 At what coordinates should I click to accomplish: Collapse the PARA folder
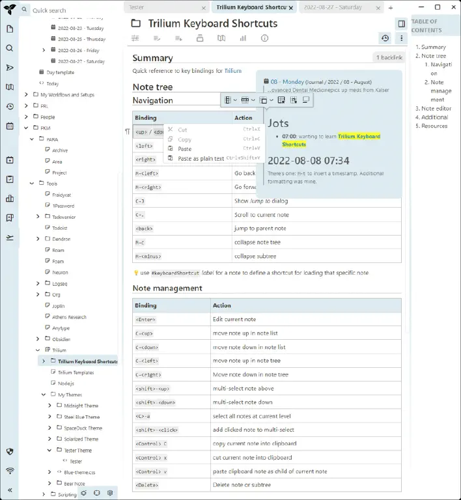tap(32, 139)
